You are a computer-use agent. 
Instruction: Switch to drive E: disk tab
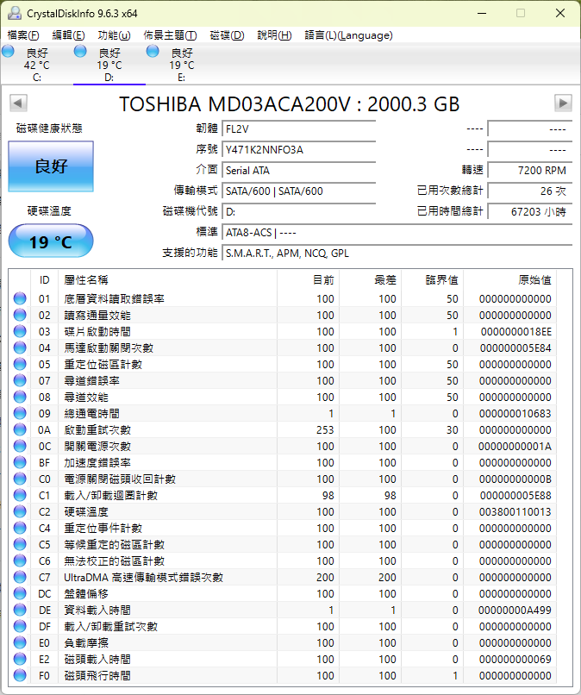pos(181,65)
